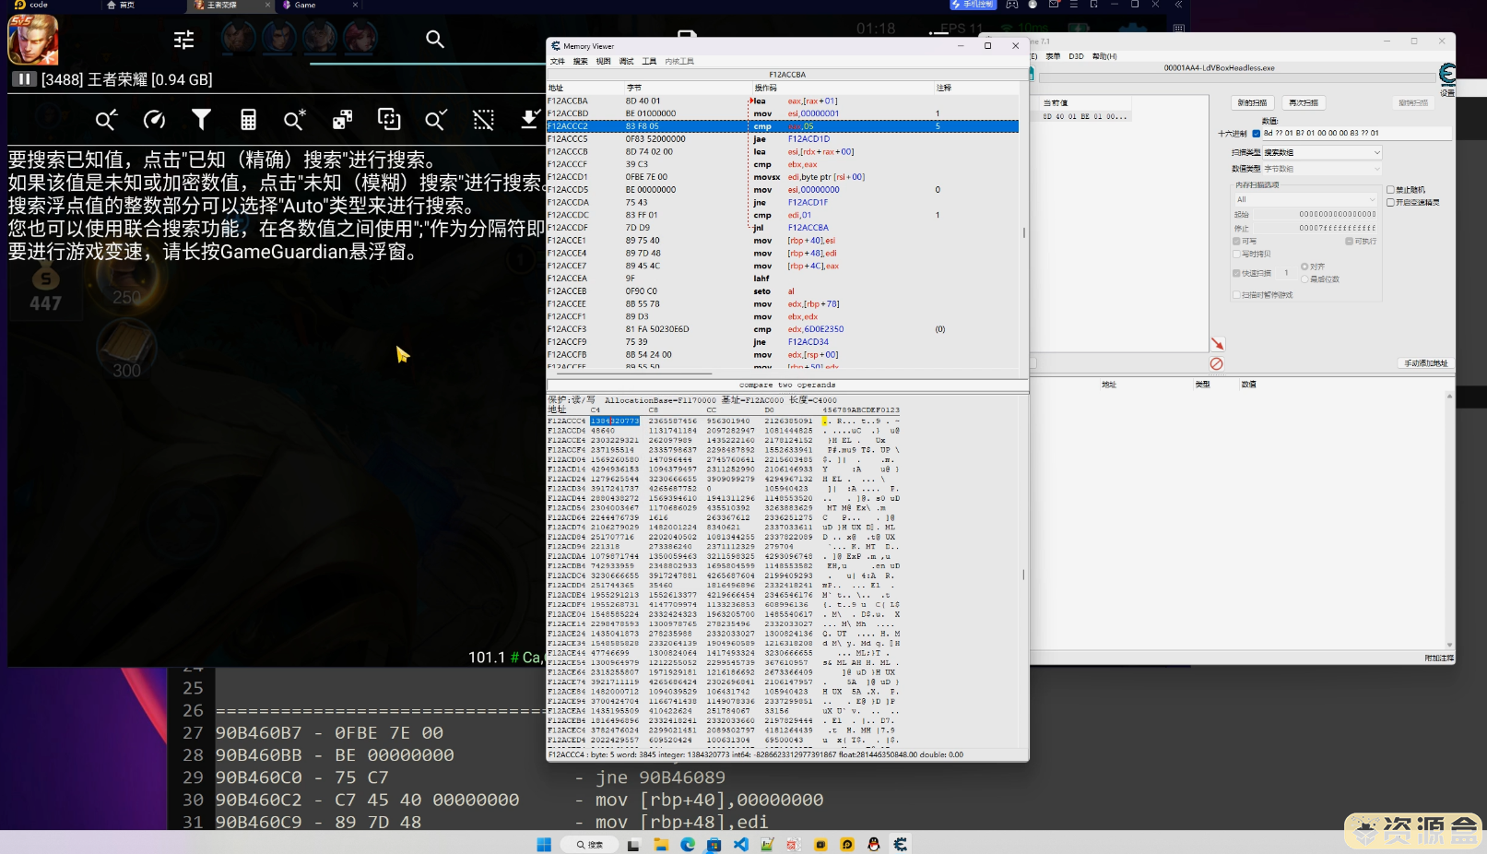Image resolution: width=1487 pixels, height=854 pixels.
Task: Click the 撤销扫描 button
Action: [x=1413, y=102]
